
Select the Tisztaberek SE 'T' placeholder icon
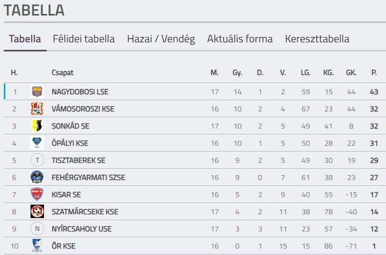point(37,160)
